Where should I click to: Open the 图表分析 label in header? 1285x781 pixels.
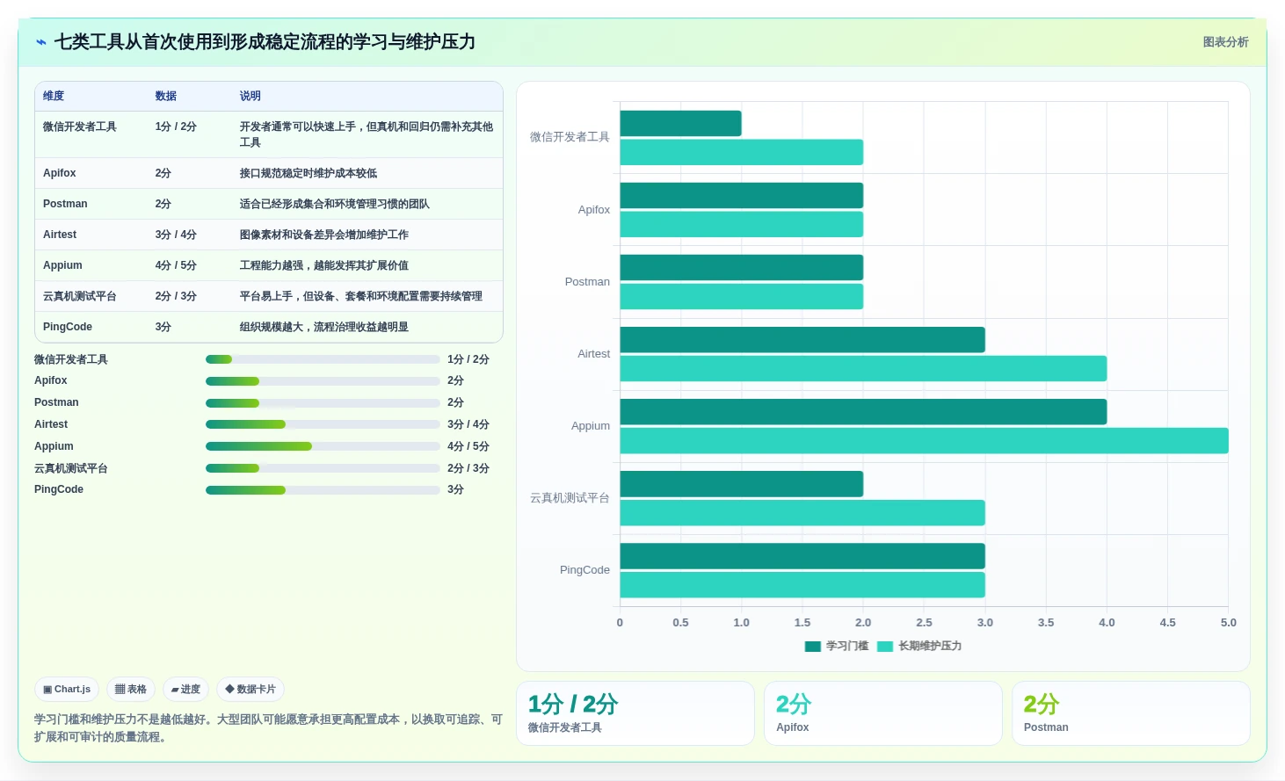[x=1225, y=42]
